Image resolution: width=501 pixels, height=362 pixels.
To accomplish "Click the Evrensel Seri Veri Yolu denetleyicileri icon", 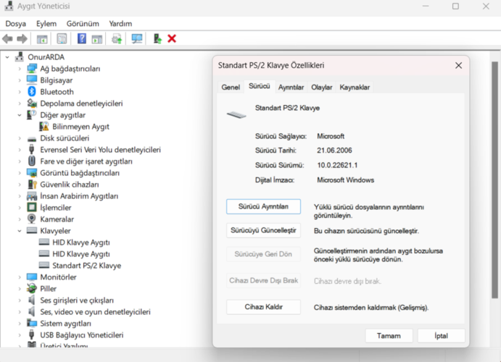I will [32, 149].
